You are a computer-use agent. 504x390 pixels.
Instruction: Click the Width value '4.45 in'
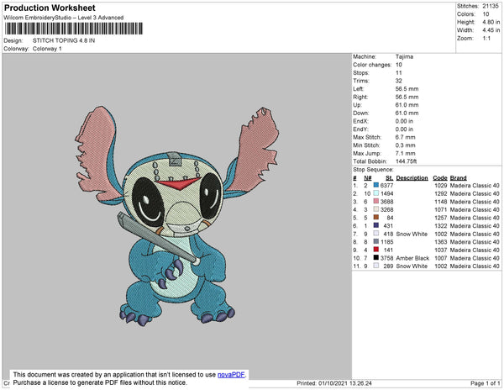point(491,30)
